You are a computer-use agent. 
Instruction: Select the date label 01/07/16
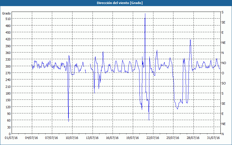(11, 138)
